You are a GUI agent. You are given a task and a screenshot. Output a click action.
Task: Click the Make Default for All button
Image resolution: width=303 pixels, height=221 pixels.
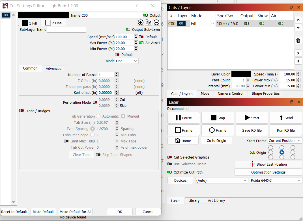coord(76,212)
